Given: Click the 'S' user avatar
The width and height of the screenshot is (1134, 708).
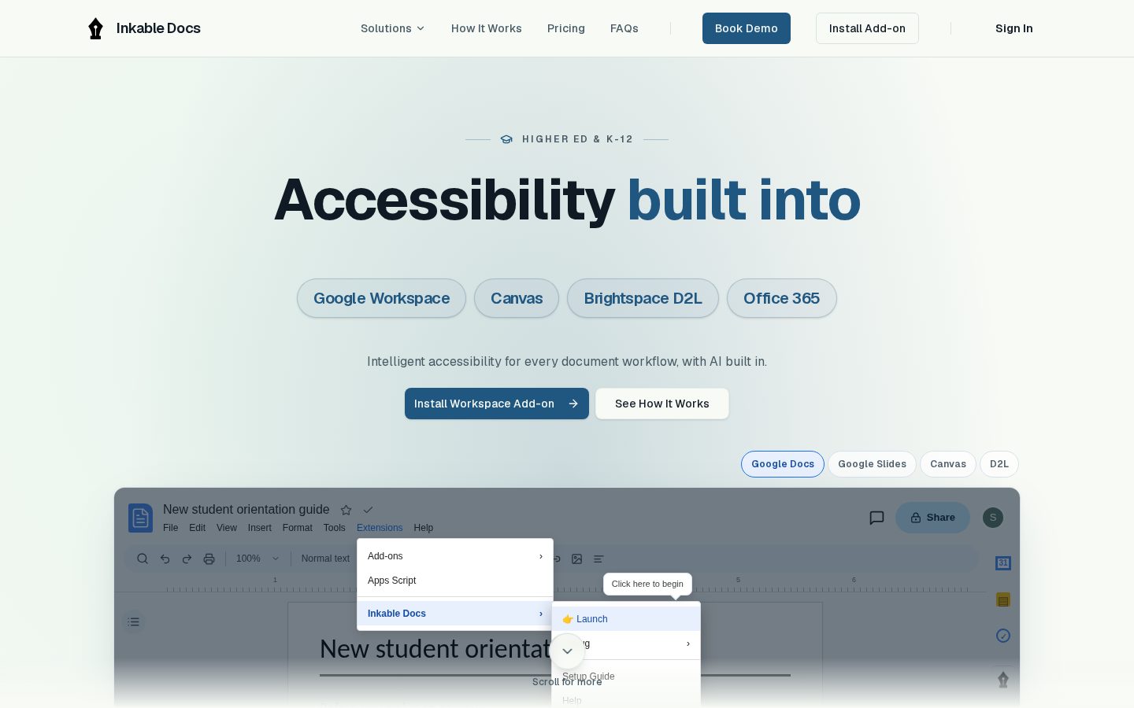Looking at the screenshot, I should click(993, 518).
